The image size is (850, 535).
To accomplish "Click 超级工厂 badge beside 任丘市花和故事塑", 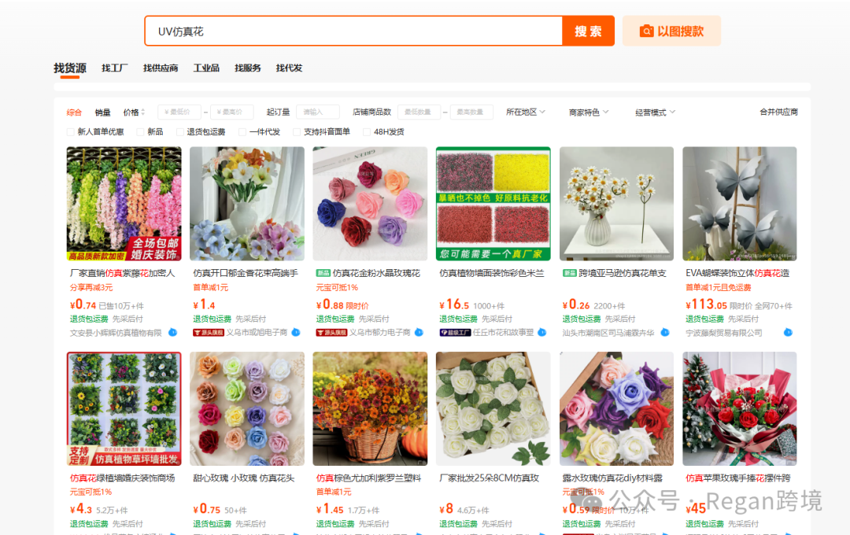I will click(x=455, y=332).
